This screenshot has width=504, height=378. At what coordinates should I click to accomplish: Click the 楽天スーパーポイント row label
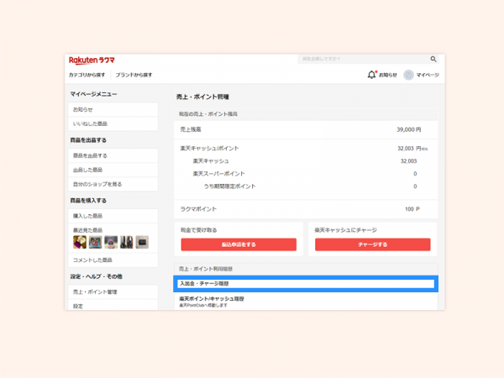[219, 174]
